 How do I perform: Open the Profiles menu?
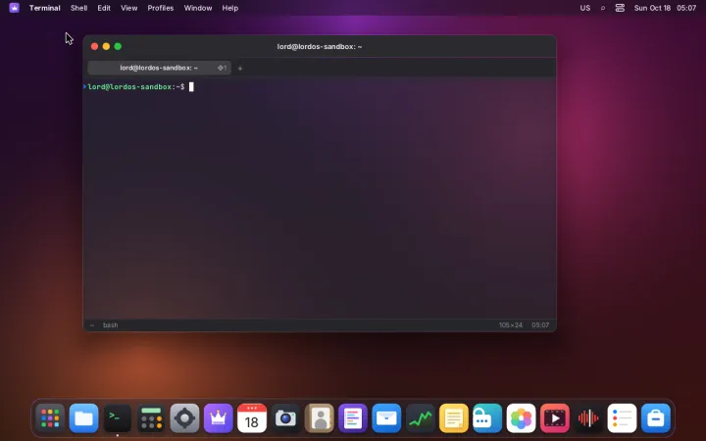(x=160, y=8)
